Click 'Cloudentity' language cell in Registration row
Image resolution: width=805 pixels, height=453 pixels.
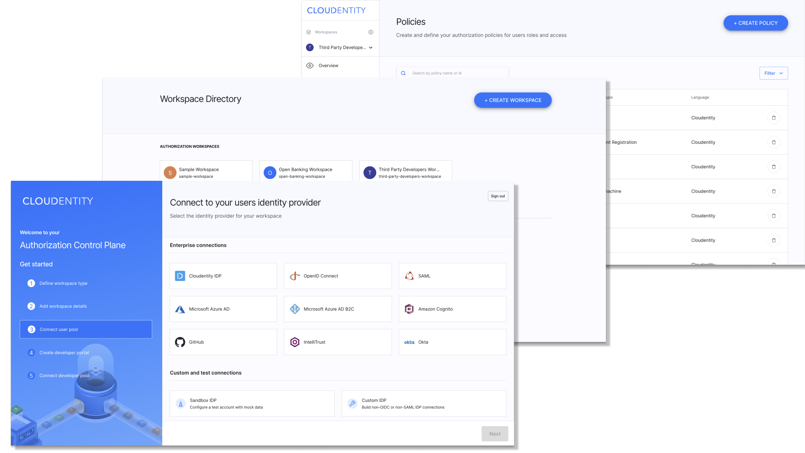703,142
